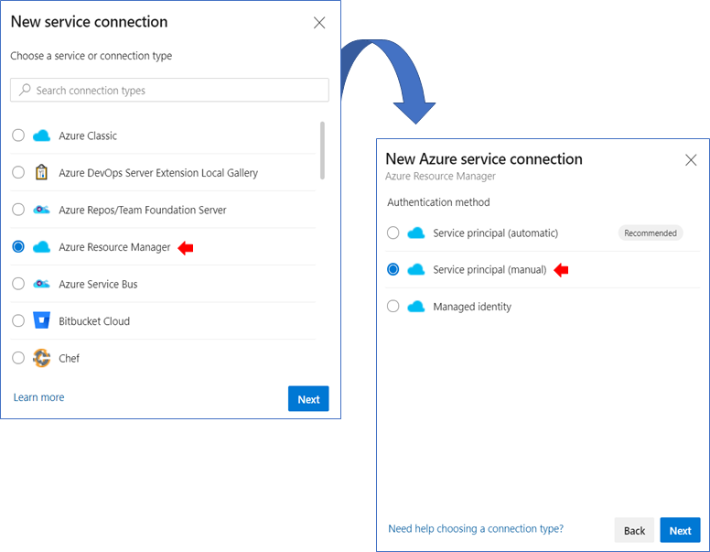Click the Azure Classic label text
This screenshot has height=552, width=710.
88,135
